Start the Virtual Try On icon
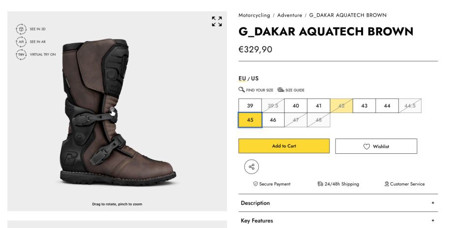The width and height of the screenshot is (452, 228). point(21,54)
